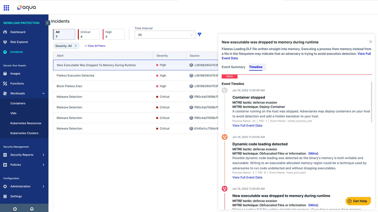Viewport: 378px width, 212px height.
Task: Click the gray Container stopped timeline marker
Action: [x=225, y=91]
